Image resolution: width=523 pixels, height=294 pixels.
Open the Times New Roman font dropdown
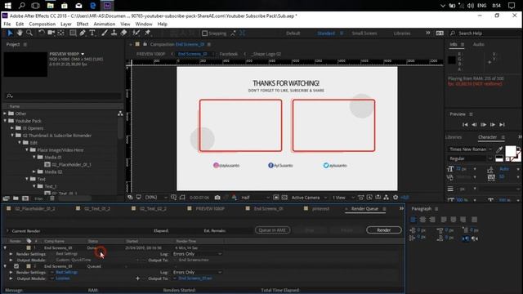pos(470,149)
